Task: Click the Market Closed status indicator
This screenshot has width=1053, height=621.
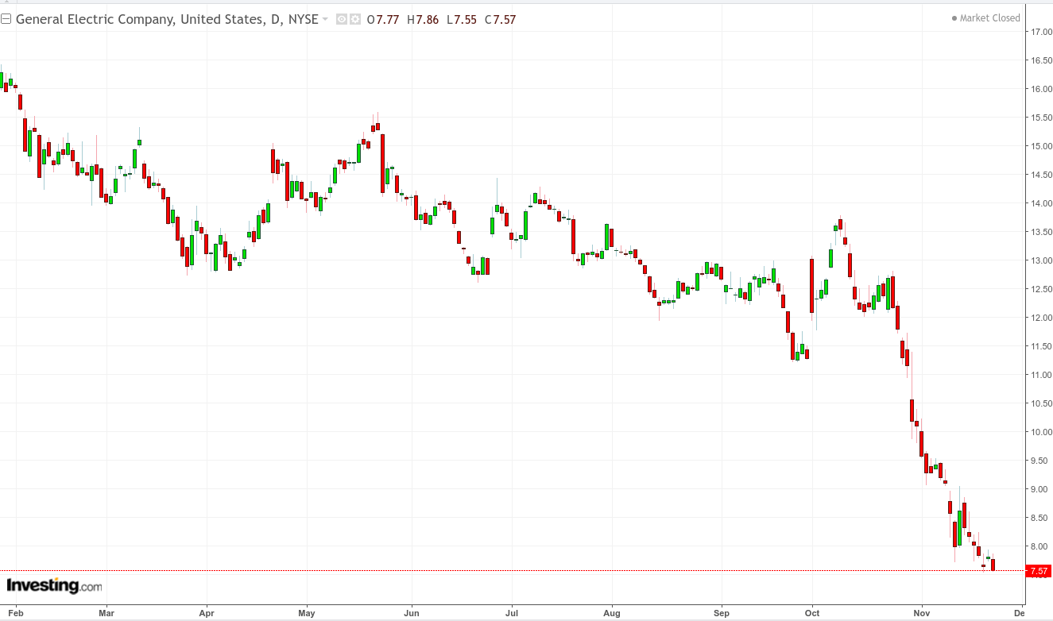Action: [x=985, y=18]
